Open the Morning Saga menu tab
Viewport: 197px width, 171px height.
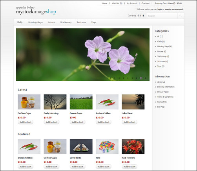click(35, 22)
